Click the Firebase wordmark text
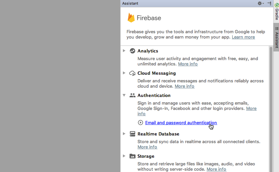This screenshot has height=172, width=279. coord(149,18)
